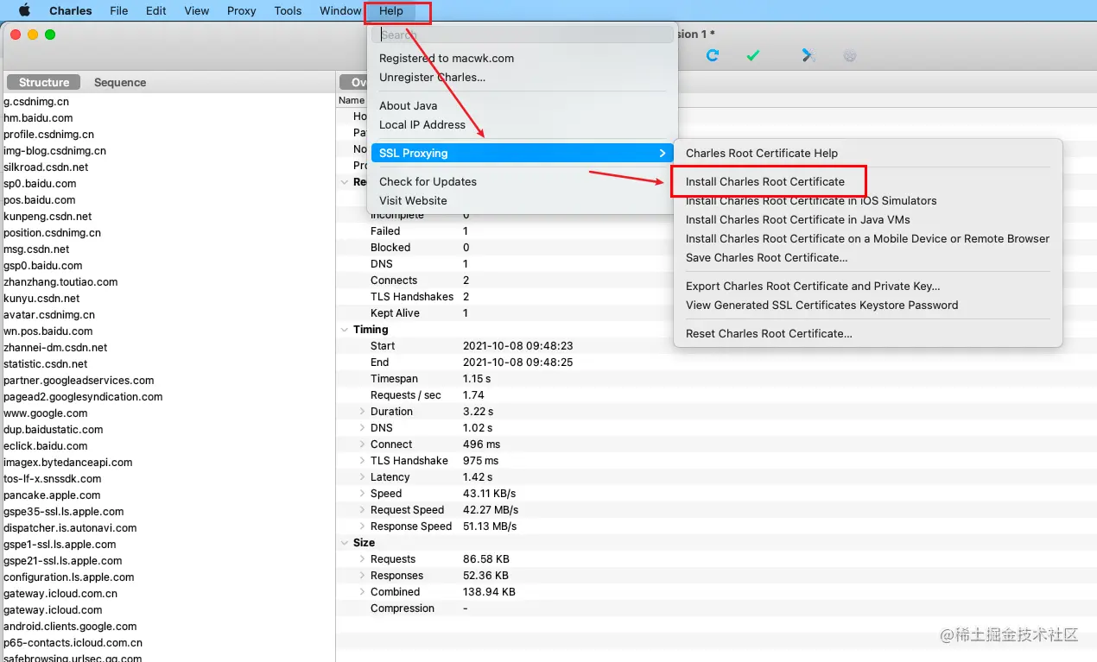Click Registered to macwk.com entry
The width and height of the screenshot is (1097, 662).
[x=447, y=58]
